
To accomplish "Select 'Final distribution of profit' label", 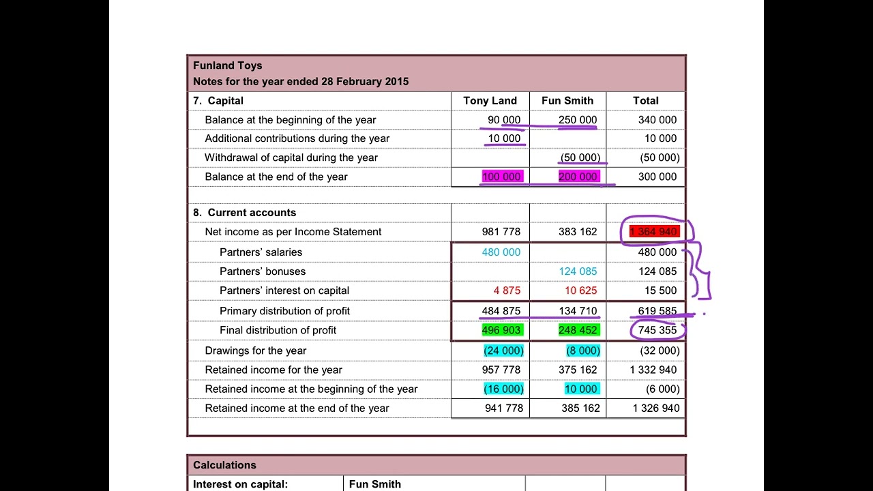I will tap(278, 330).
